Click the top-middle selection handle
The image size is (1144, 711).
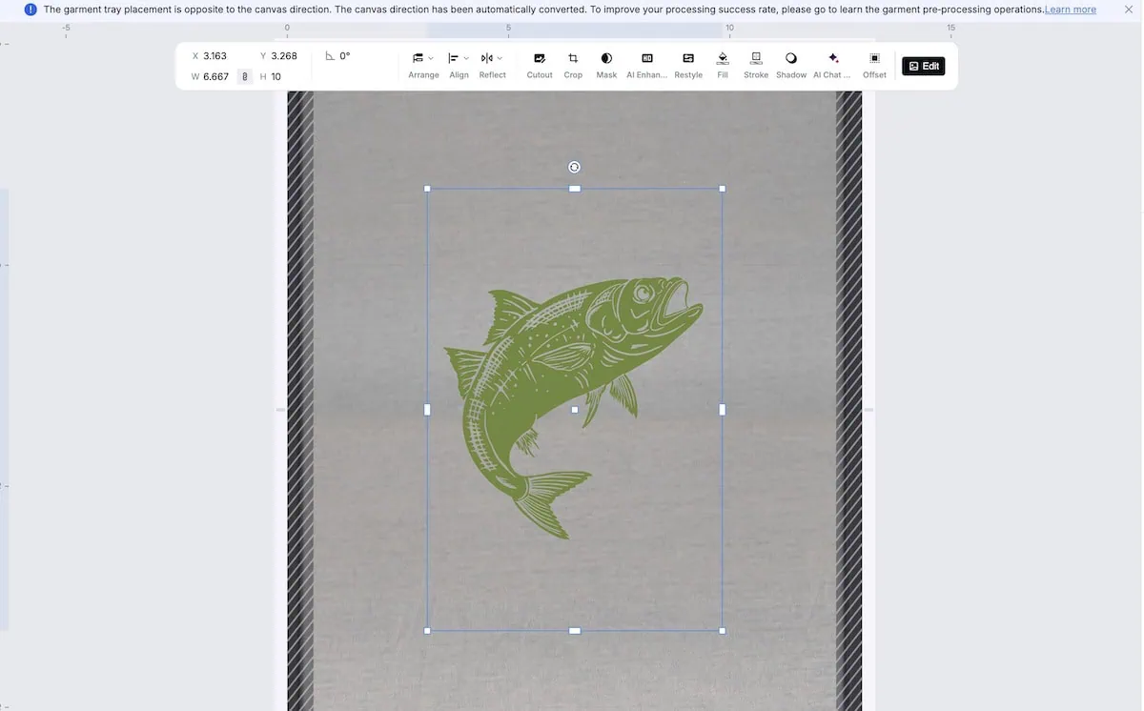point(575,189)
